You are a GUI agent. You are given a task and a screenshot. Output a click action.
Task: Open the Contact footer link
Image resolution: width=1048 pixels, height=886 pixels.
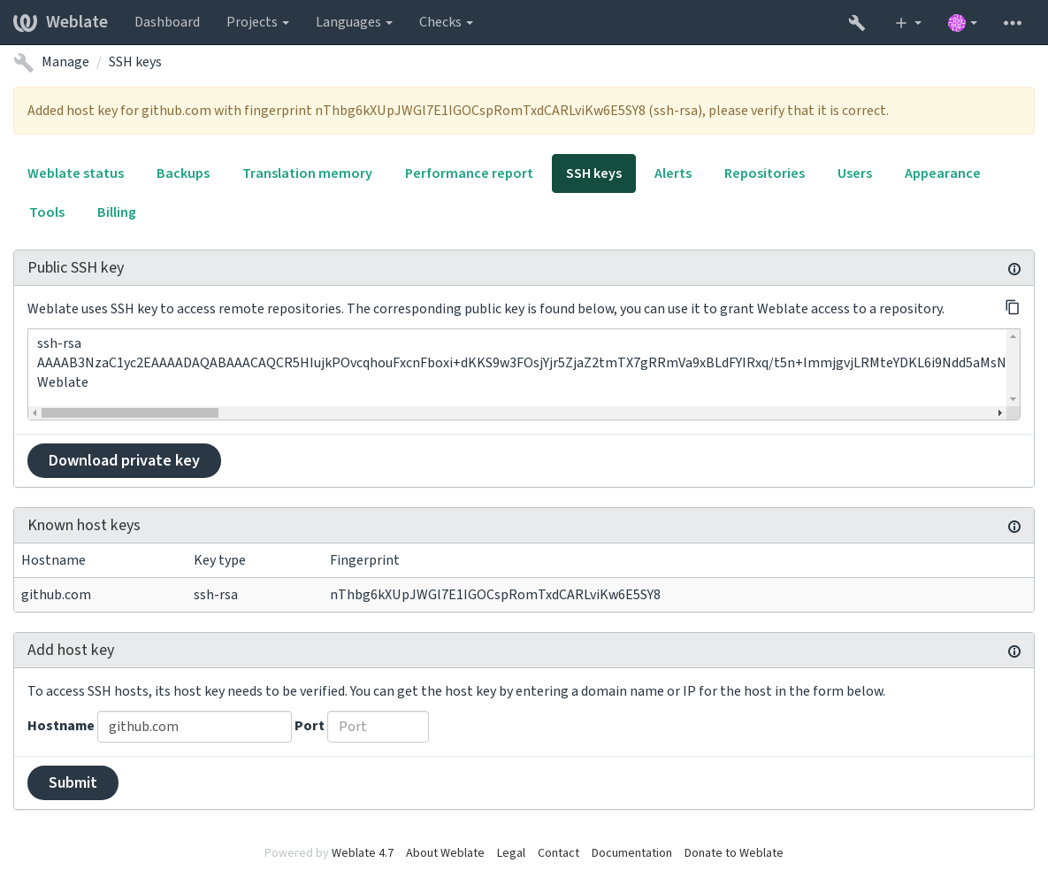tap(558, 852)
